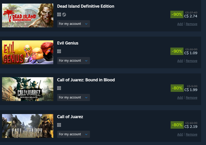Expand Evil Genius 'For my account' dropdown
The height and width of the screenshot is (145, 206).
74,61
